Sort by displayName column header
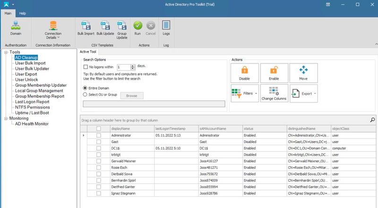The height and width of the screenshot is (208, 378). 132,129
